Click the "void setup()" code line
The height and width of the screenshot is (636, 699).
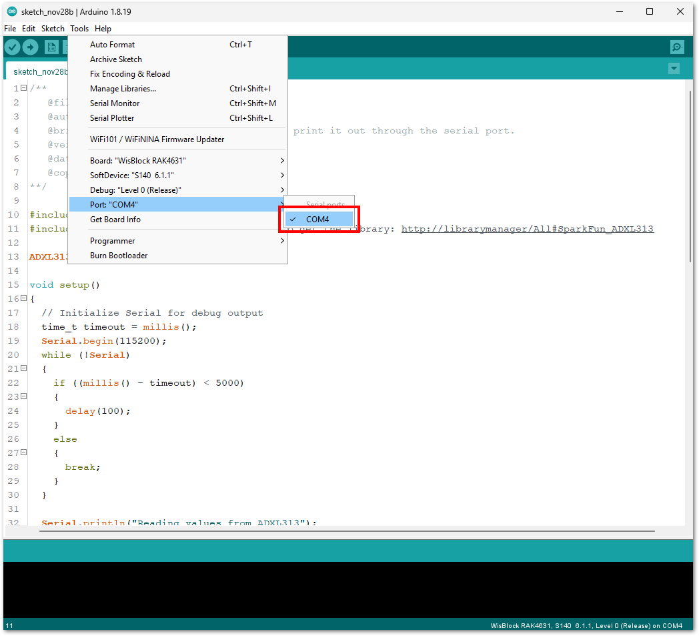65,285
